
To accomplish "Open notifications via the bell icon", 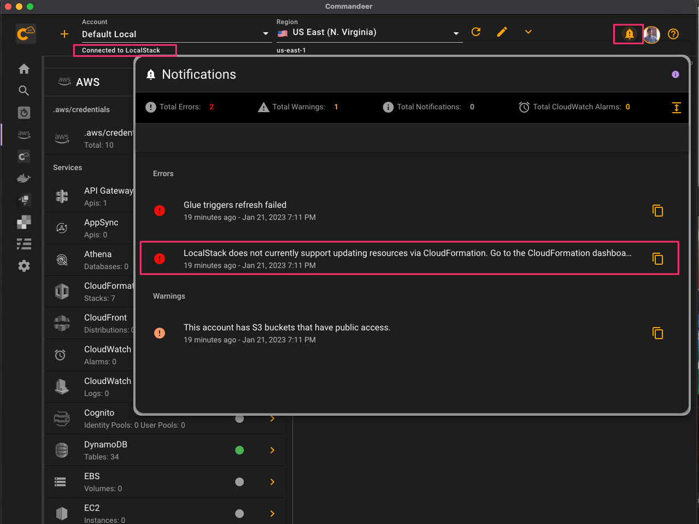I will 630,34.
